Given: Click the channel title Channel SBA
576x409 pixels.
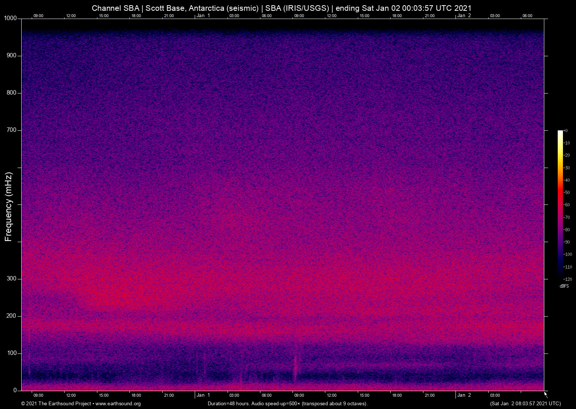Looking at the screenshot, I should [x=116, y=8].
